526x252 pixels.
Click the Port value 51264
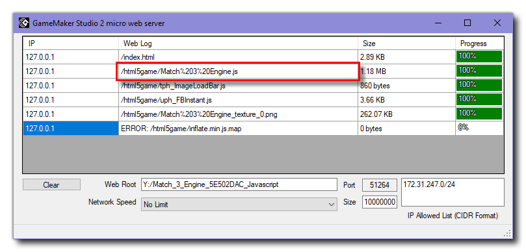click(x=380, y=184)
